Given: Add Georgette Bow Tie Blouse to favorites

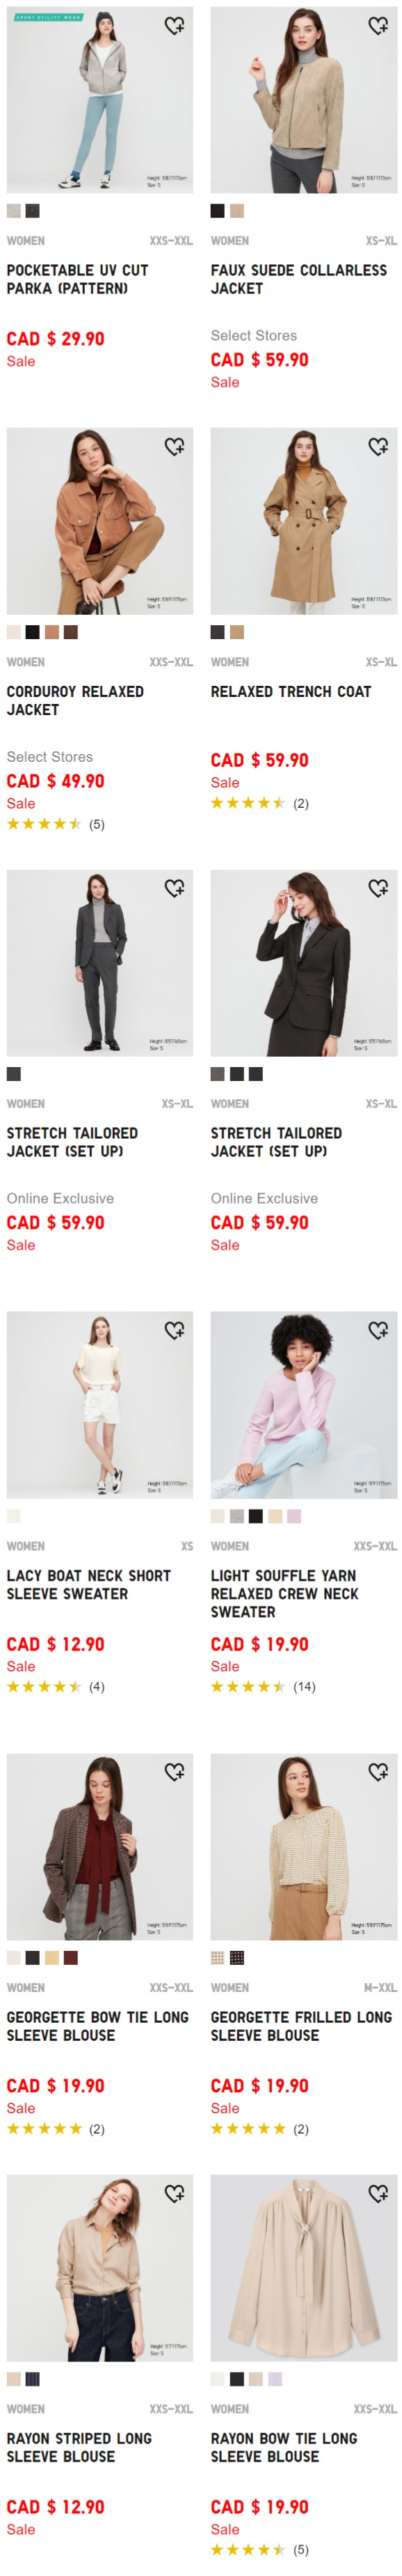Looking at the screenshot, I should coord(174,1772).
